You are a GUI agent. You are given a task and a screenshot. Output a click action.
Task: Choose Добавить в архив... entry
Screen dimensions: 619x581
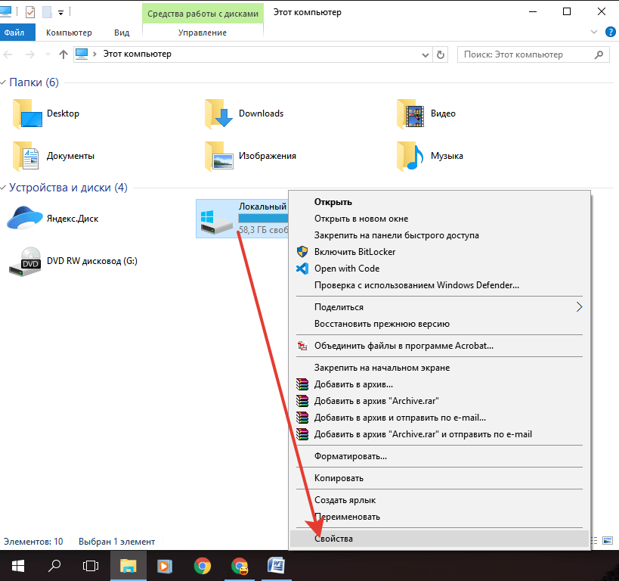click(x=440, y=384)
